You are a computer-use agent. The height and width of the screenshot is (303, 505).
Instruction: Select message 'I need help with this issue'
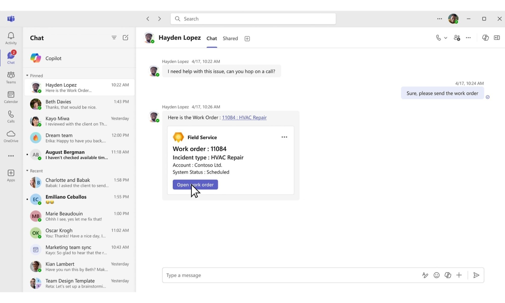[x=221, y=71]
